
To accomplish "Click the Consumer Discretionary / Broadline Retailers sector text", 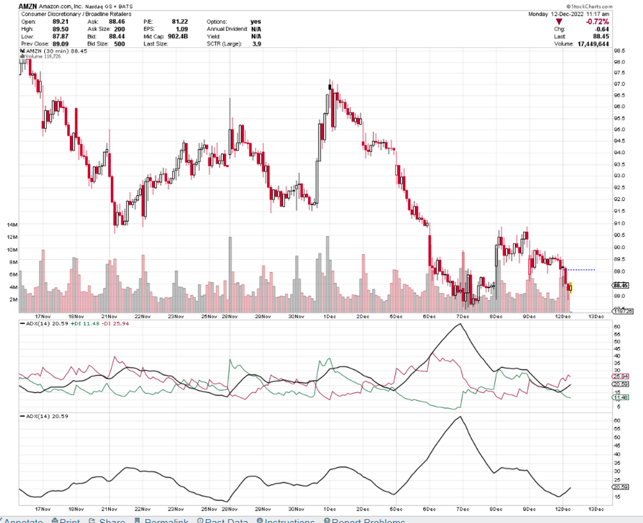I will click(77, 14).
